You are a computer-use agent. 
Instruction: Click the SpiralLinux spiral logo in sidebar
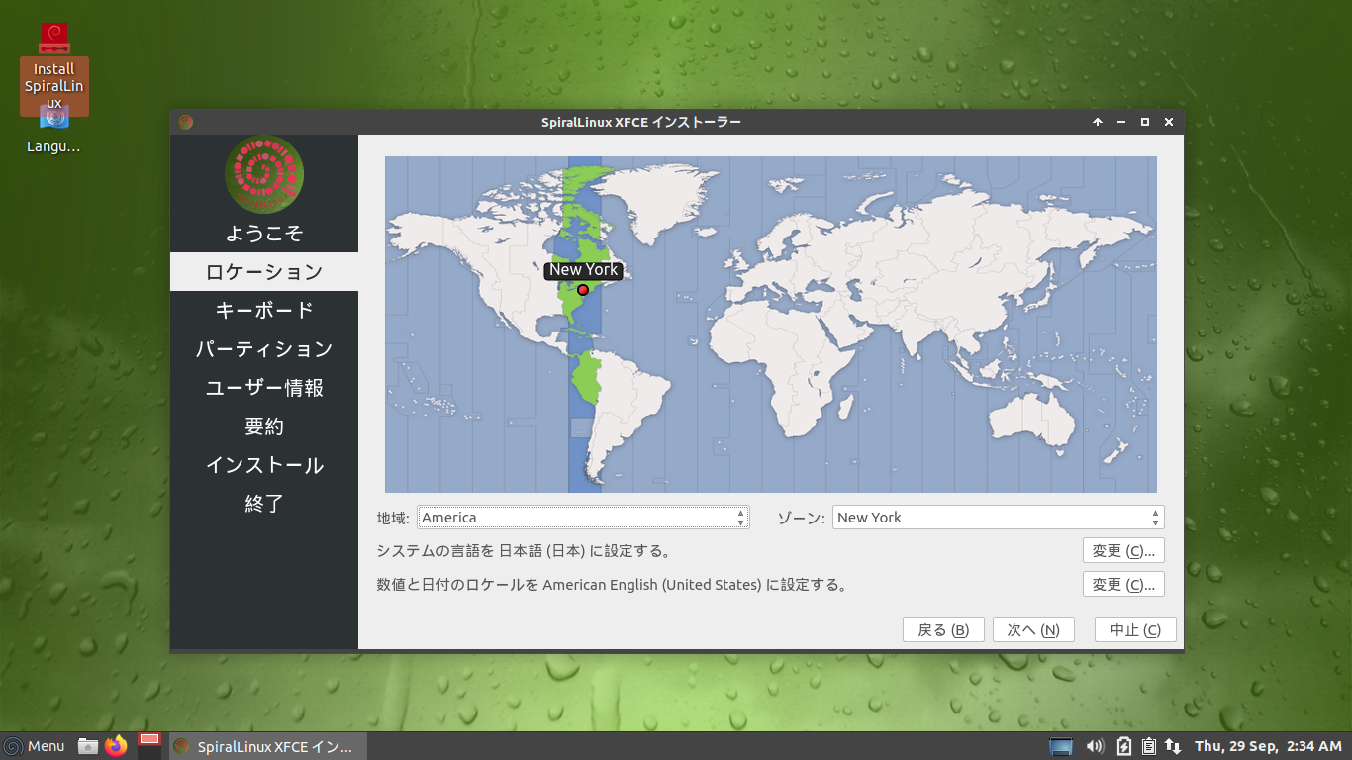264,174
